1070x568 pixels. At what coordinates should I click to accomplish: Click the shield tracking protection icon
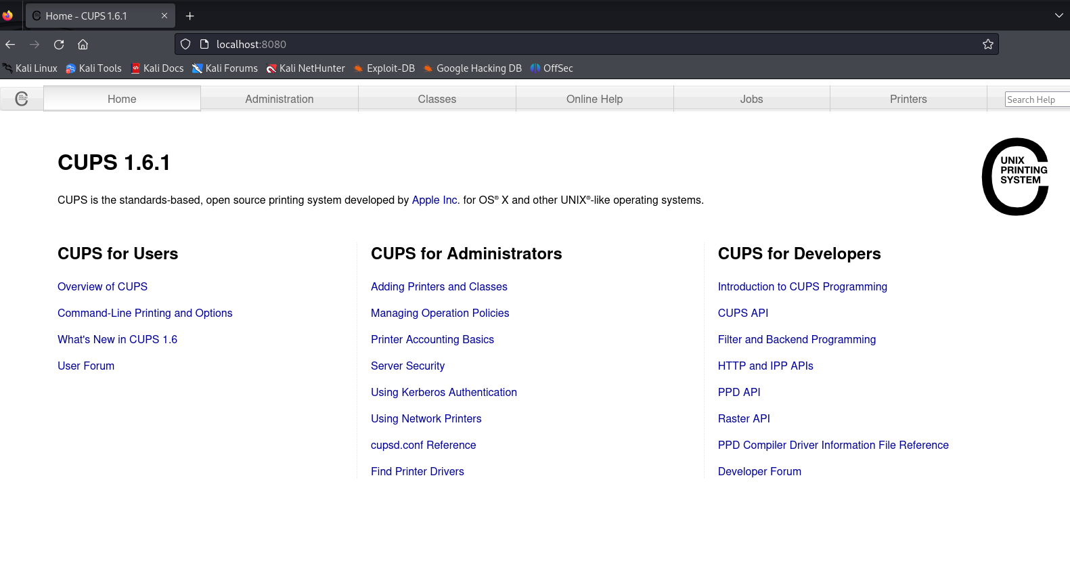185,45
